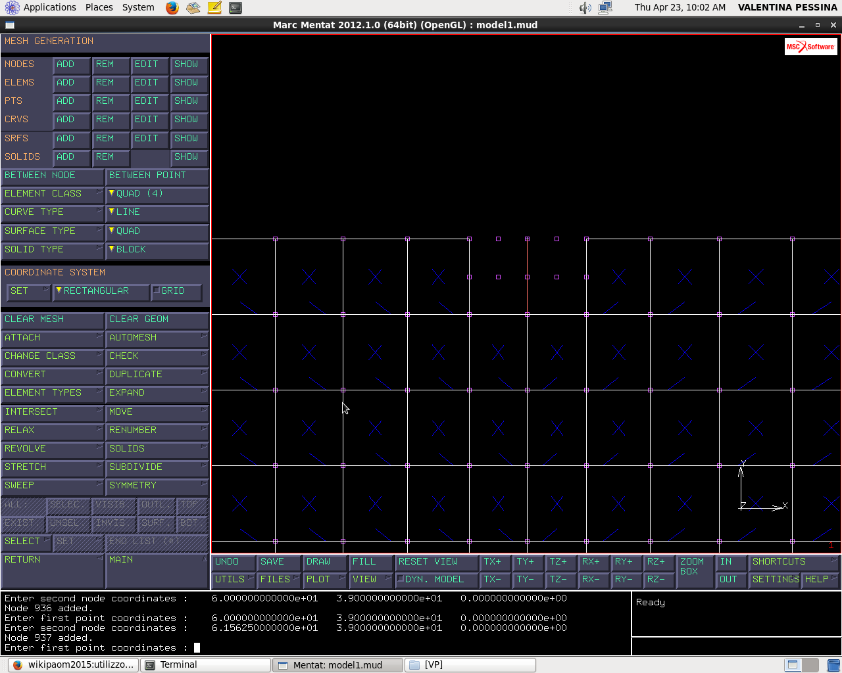Image resolution: width=842 pixels, height=673 pixels.
Task: Click the zoom IN button
Action: tap(731, 562)
